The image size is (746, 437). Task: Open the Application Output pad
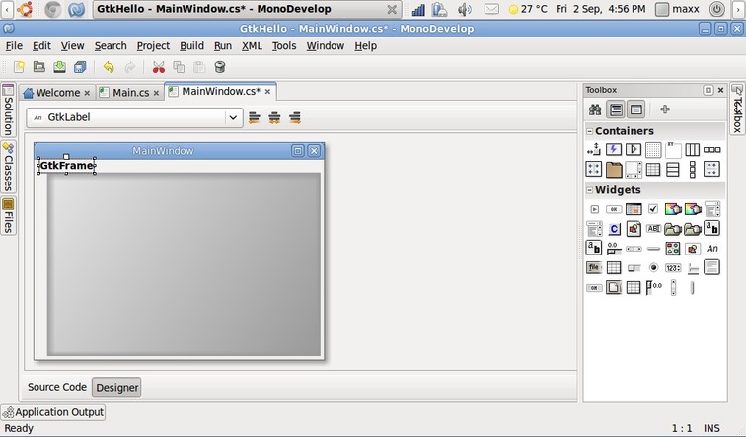(x=53, y=412)
